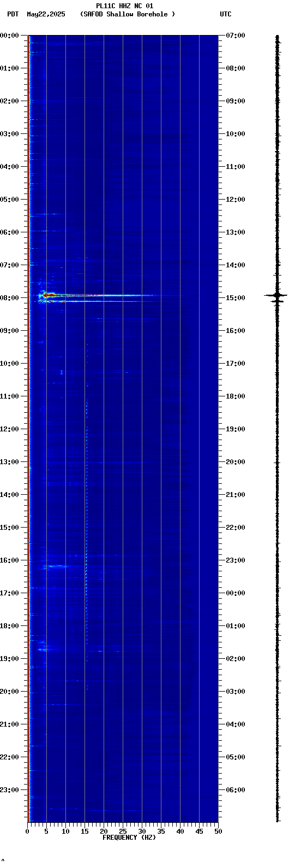Click the UTC '10:00' time label
Viewport: 301px width, 866px height.
tap(236, 134)
